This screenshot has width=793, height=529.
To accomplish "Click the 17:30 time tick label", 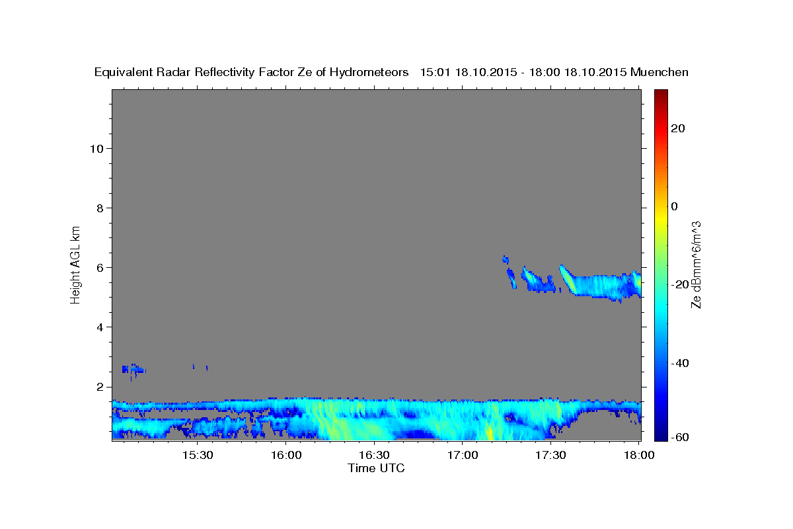I will [550, 456].
